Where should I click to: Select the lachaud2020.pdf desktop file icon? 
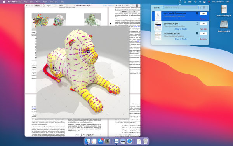pyautogui.click(x=224, y=9)
